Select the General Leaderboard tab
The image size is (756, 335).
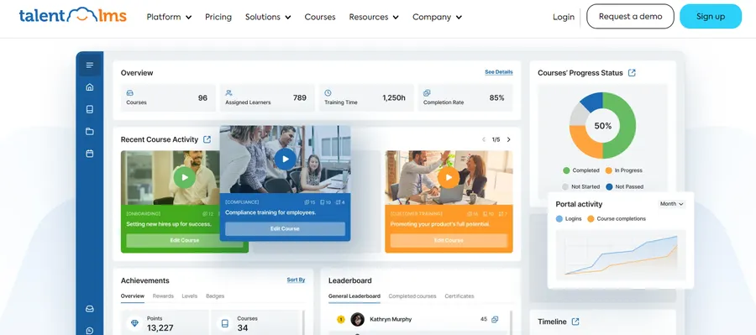(354, 296)
